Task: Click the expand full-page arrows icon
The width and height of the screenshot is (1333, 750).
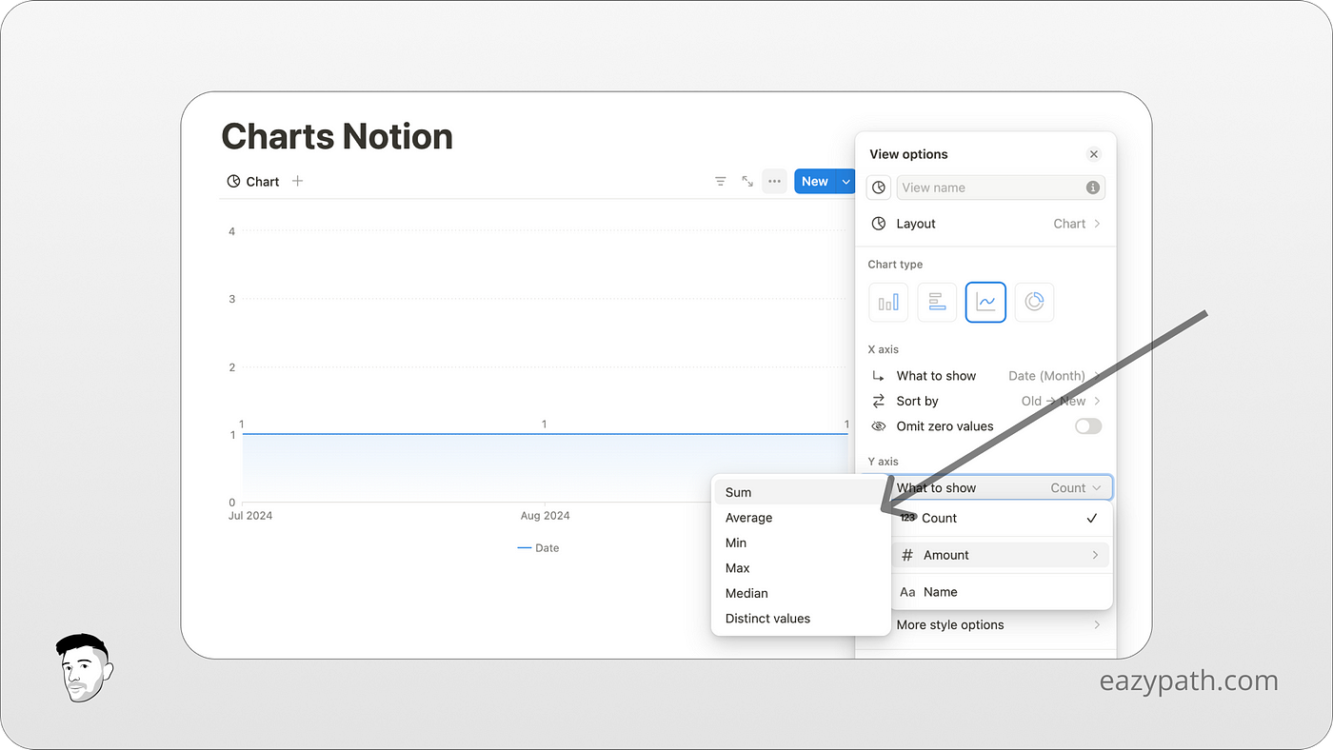Action: 747,181
